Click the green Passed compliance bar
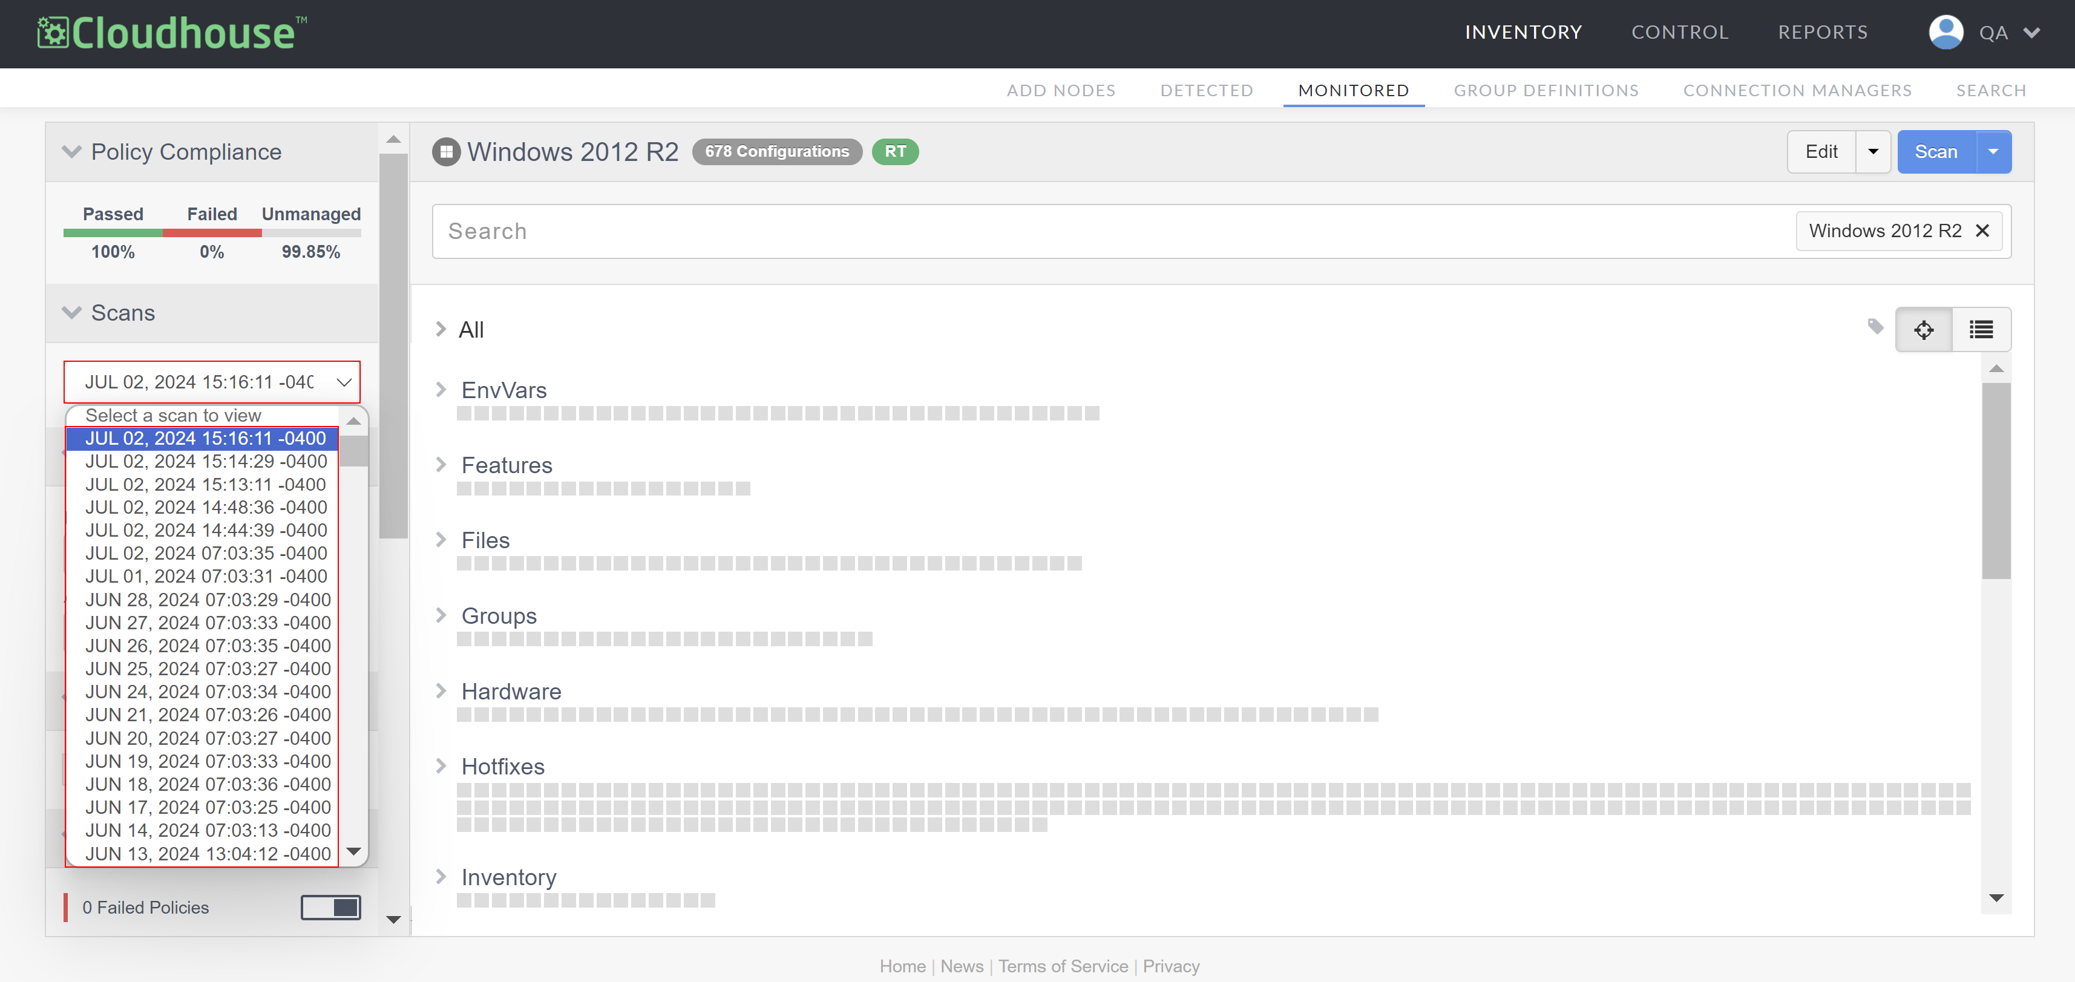2075x982 pixels. tap(113, 233)
